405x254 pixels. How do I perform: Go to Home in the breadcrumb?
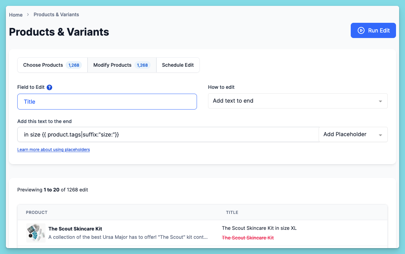click(x=16, y=15)
